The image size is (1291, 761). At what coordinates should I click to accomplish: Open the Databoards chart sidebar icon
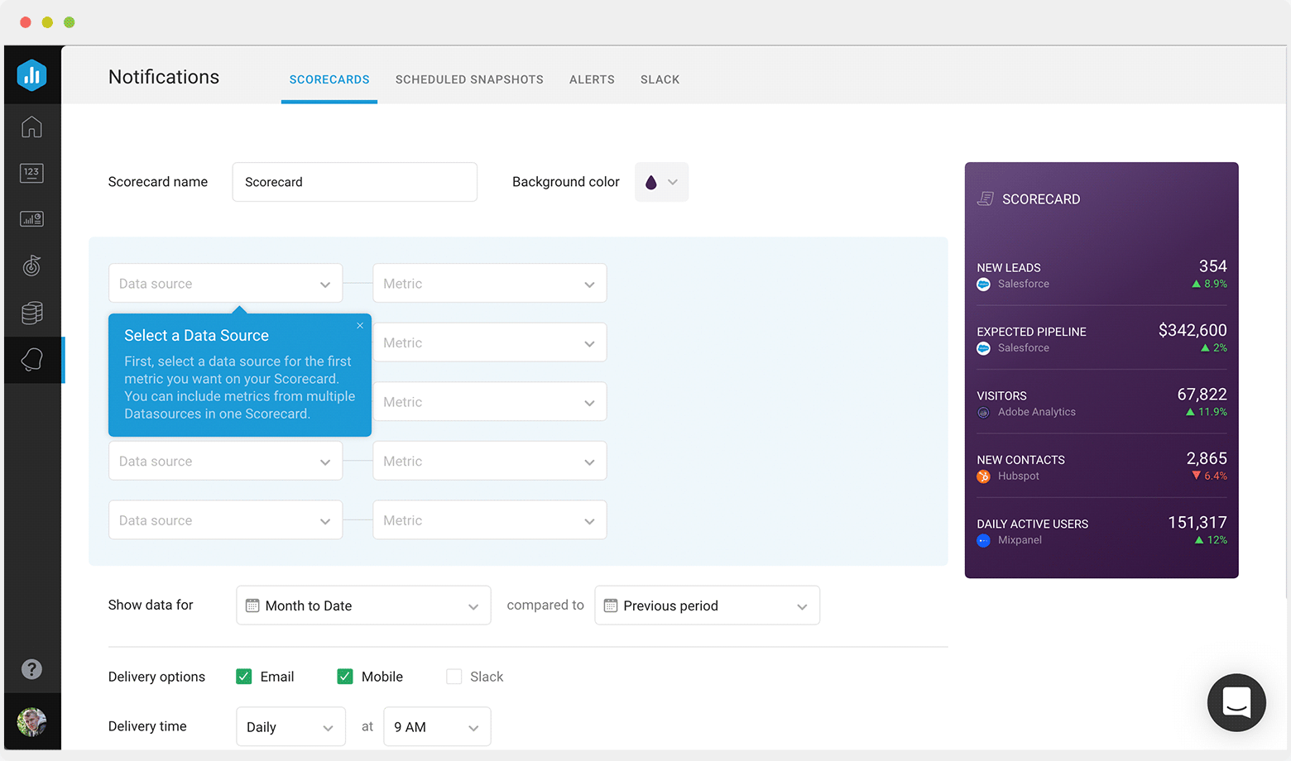click(31, 219)
